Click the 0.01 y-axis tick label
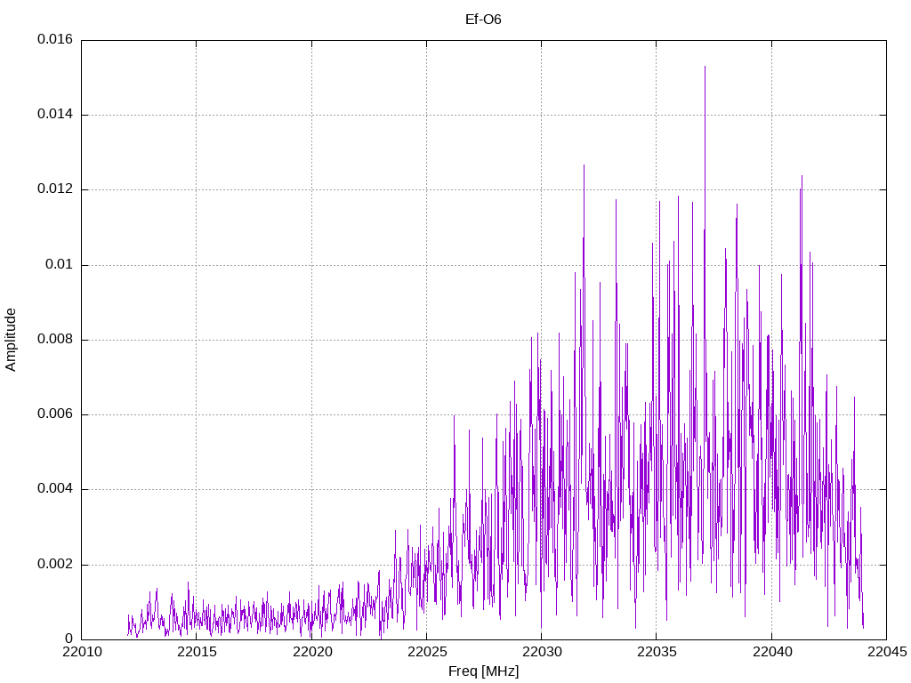This screenshot has height=683, width=911. 60,265
